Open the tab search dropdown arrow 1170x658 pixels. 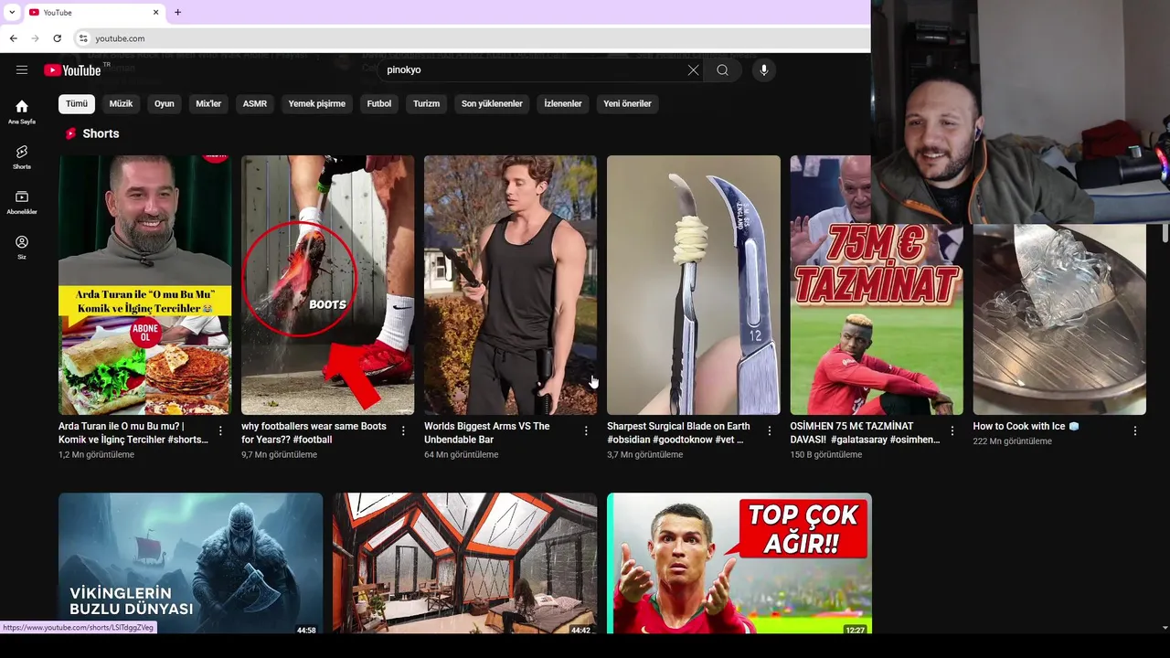[11, 12]
